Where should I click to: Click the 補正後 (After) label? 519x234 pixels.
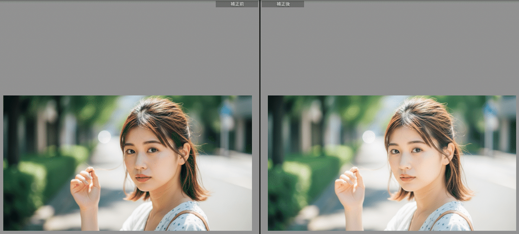pyautogui.click(x=283, y=4)
